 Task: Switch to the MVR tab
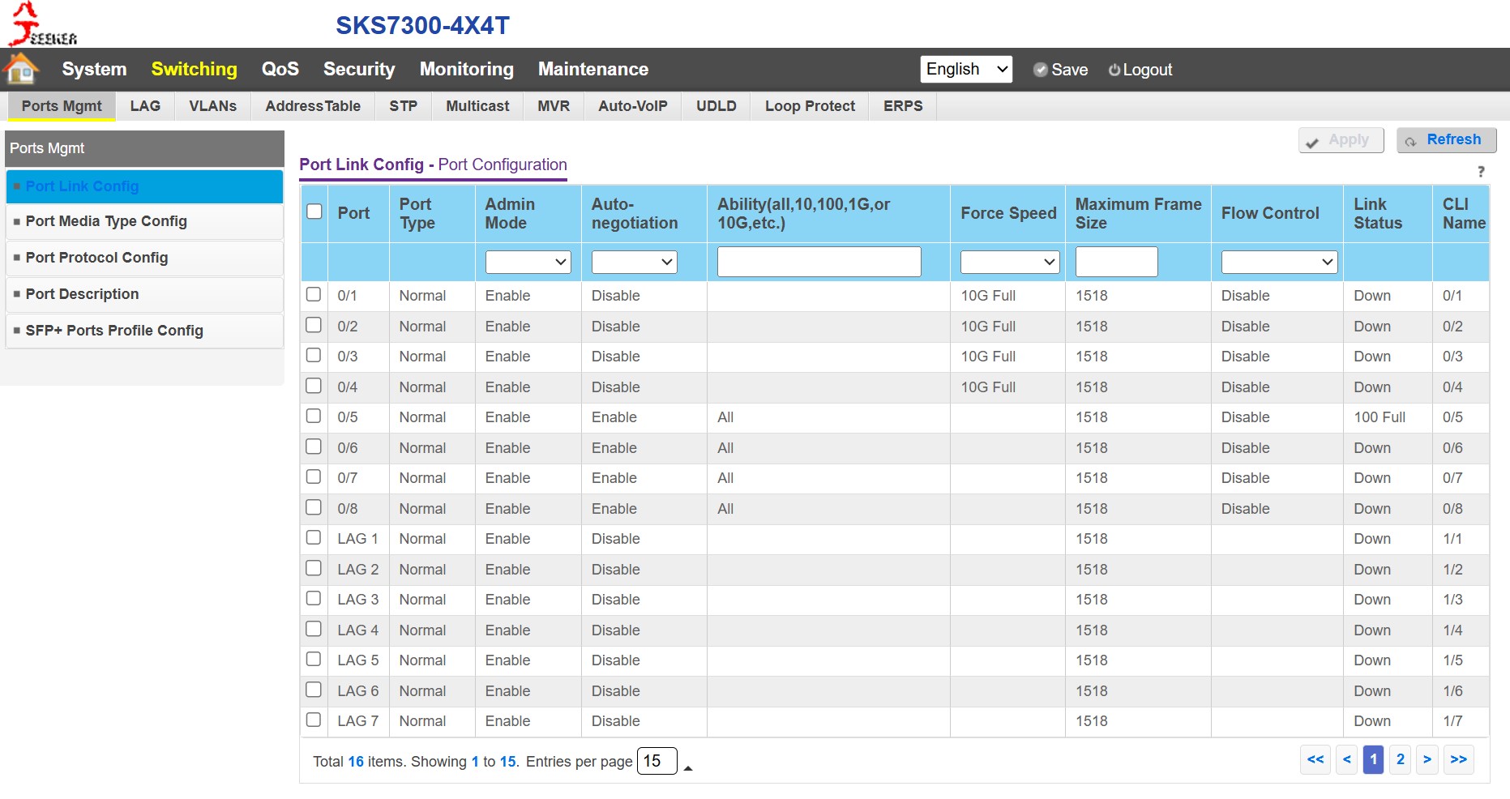coord(554,106)
